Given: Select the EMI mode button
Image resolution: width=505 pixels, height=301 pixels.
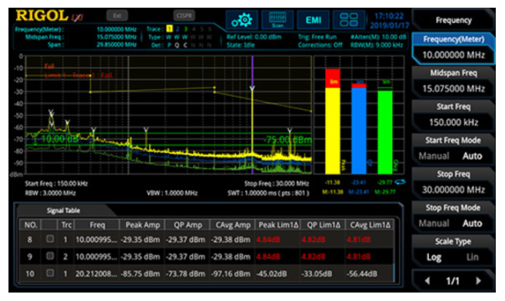Looking at the screenshot, I should pyautogui.click(x=313, y=20).
